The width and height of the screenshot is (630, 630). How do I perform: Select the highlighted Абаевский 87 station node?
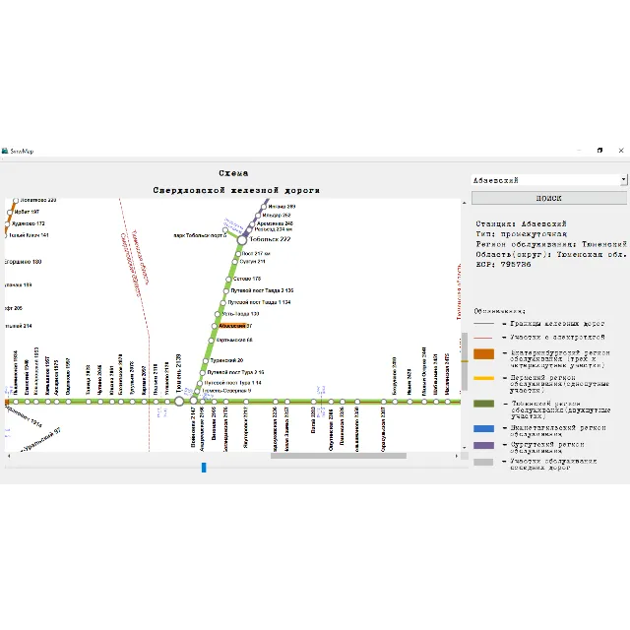[x=215, y=326]
